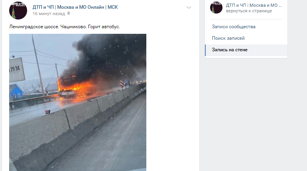
Task: Click the tall utility pole in photo
Action: (38, 65)
